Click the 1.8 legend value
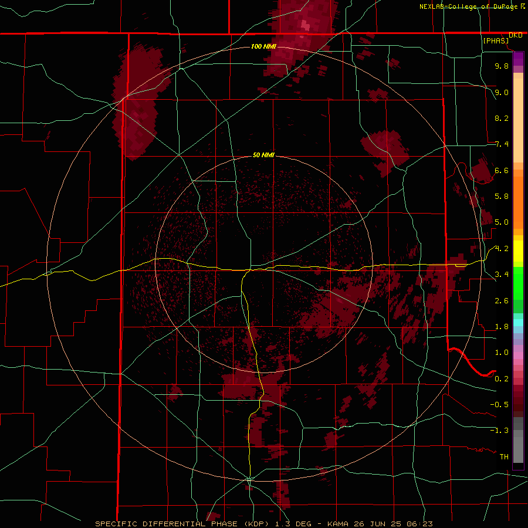The height and width of the screenshot is (528, 528). click(502, 327)
